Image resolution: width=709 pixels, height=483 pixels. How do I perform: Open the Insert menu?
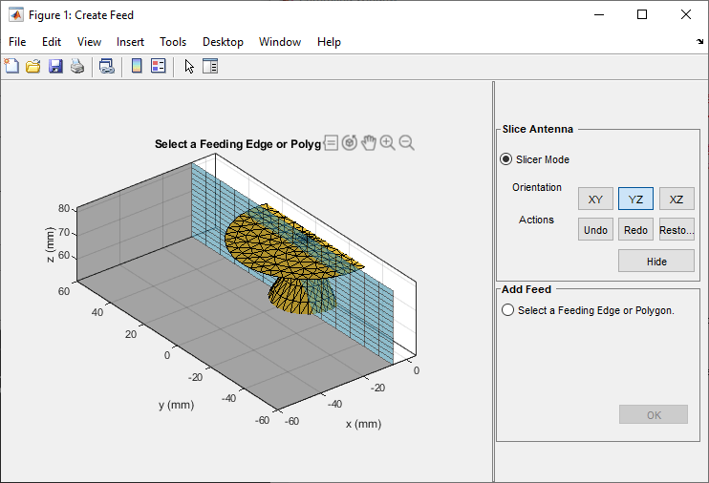pyautogui.click(x=130, y=42)
